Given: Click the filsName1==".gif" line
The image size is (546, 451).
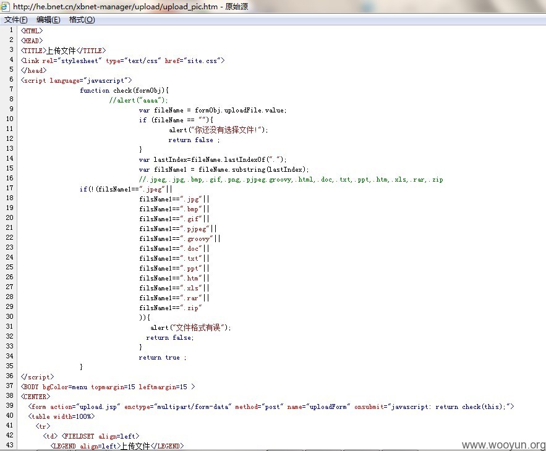Looking at the screenshot, I should (x=174, y=219).
